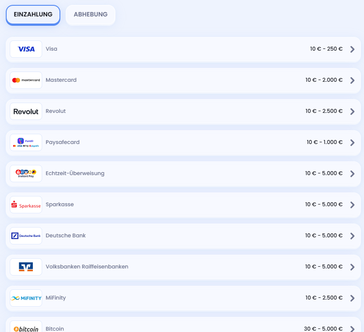Click the MiFinity logo icon
The height and width of the screenshot is (332, 364).
(26, 298)
